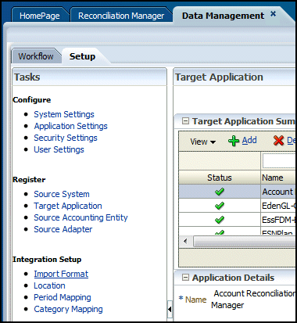Click the Status column header
297x323 pixels.
click(x=220, y=178)
